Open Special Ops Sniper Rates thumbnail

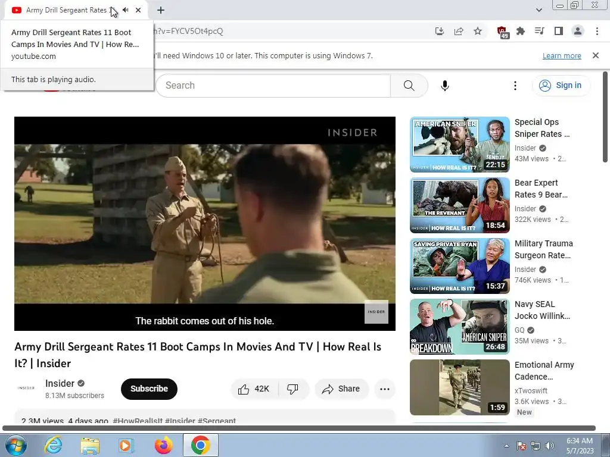click(459, 145)
